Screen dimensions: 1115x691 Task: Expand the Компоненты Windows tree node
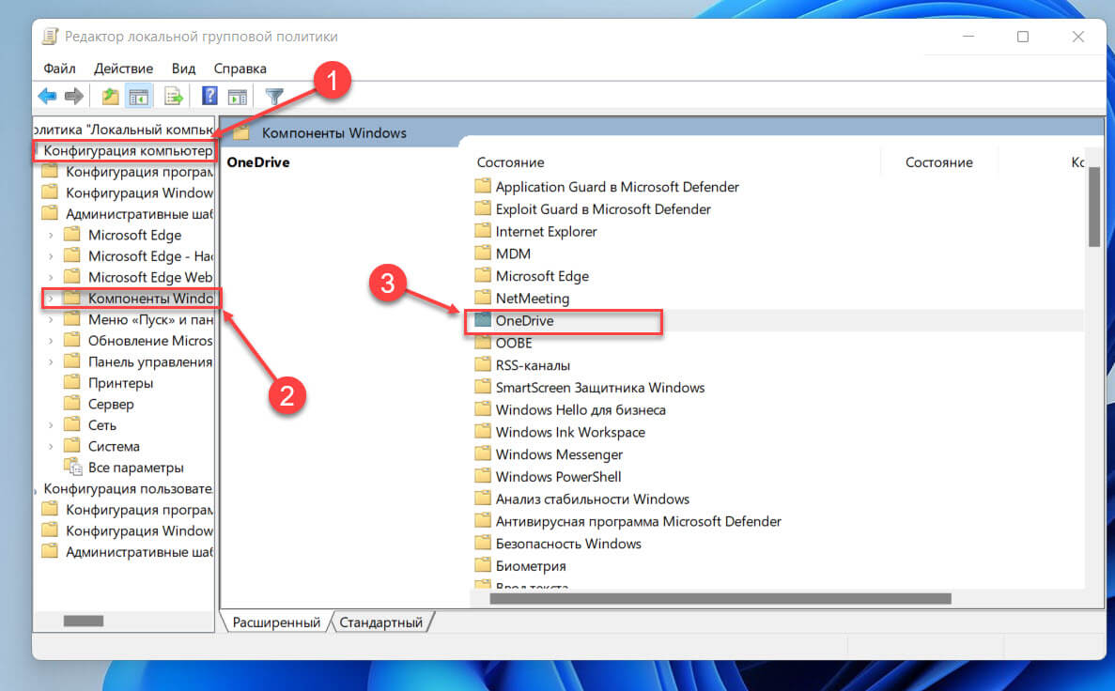coord(51,299)
